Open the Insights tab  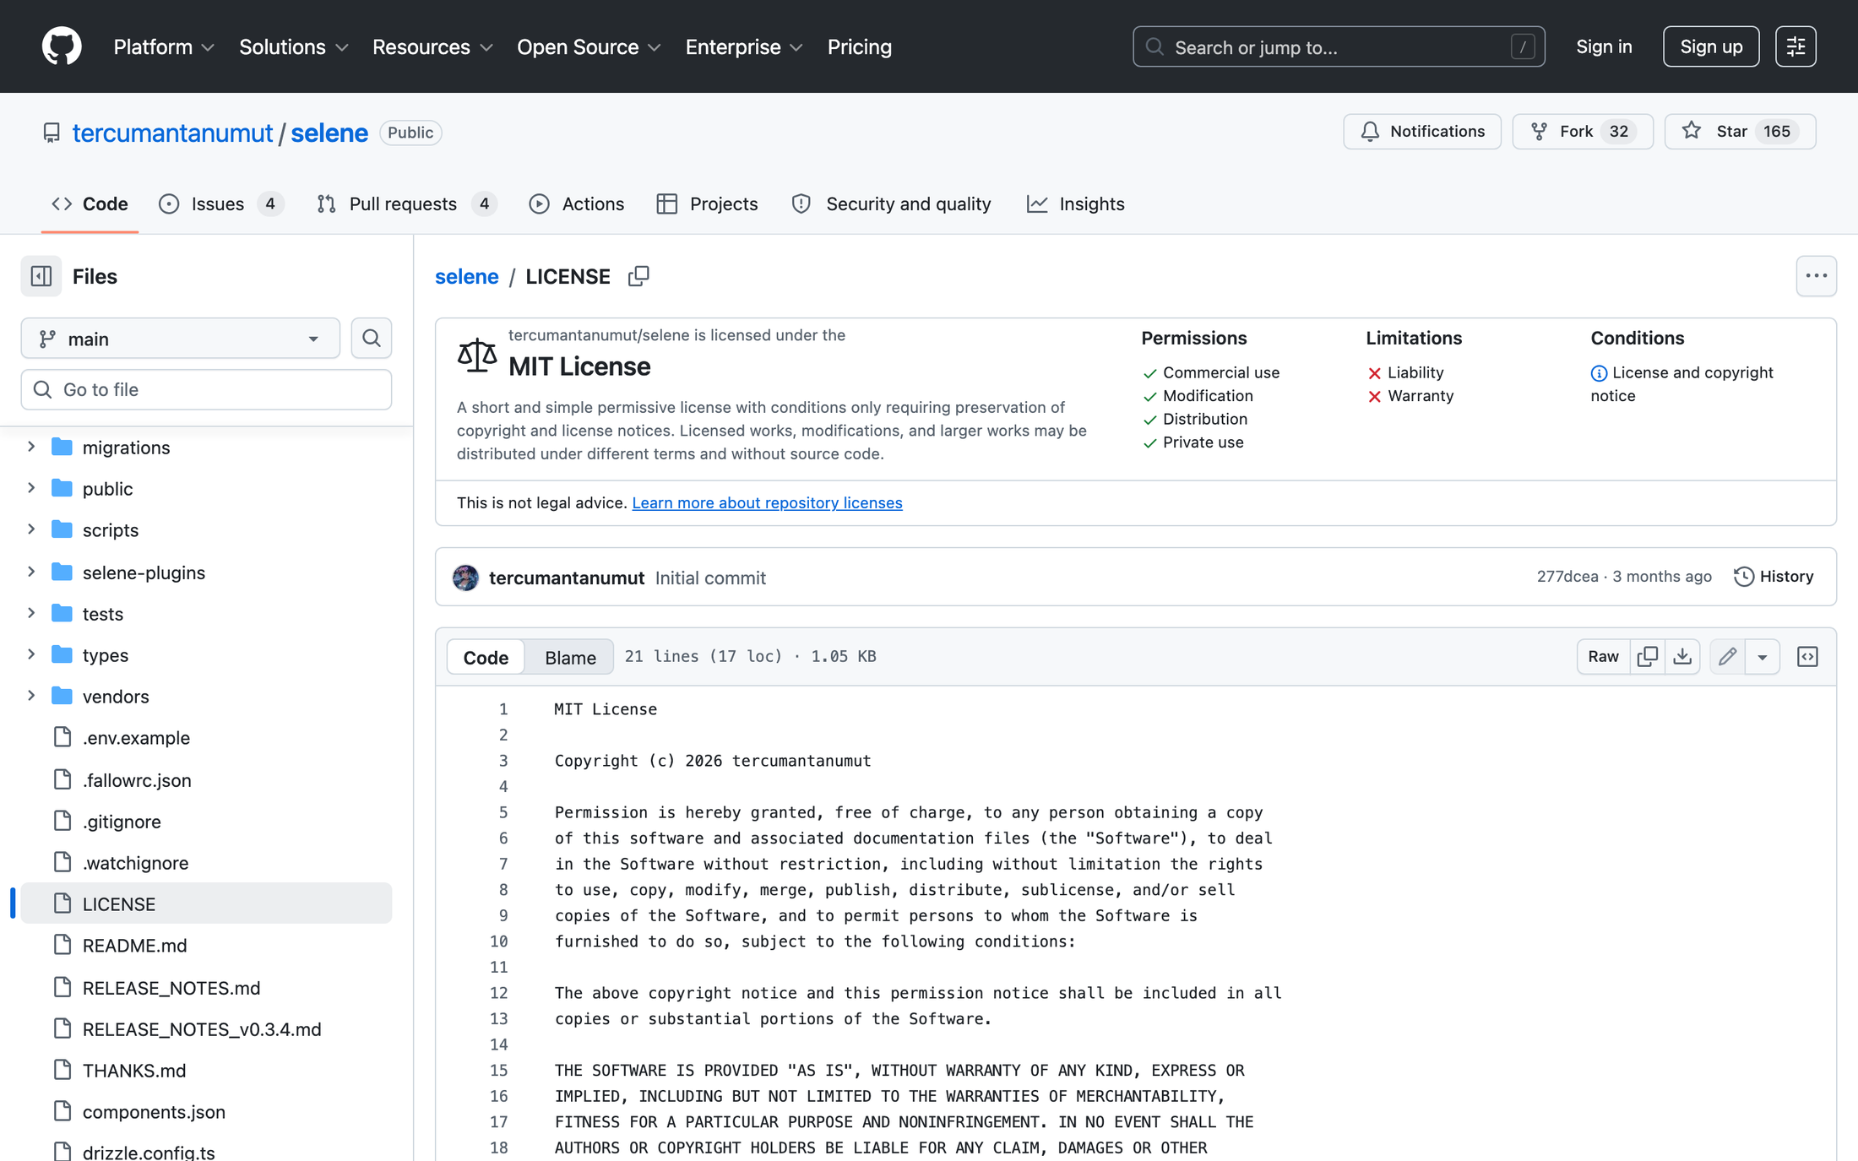(1076, 204)
